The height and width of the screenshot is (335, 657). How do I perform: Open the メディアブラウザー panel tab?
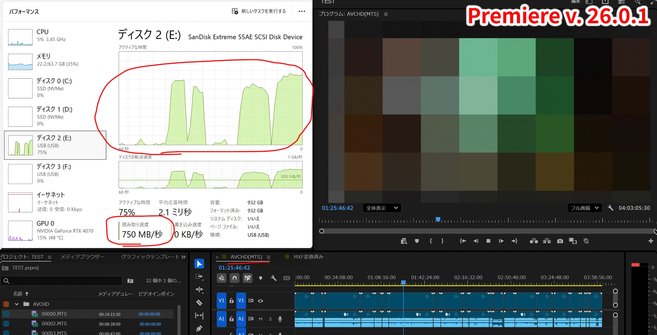coord(82,257)
